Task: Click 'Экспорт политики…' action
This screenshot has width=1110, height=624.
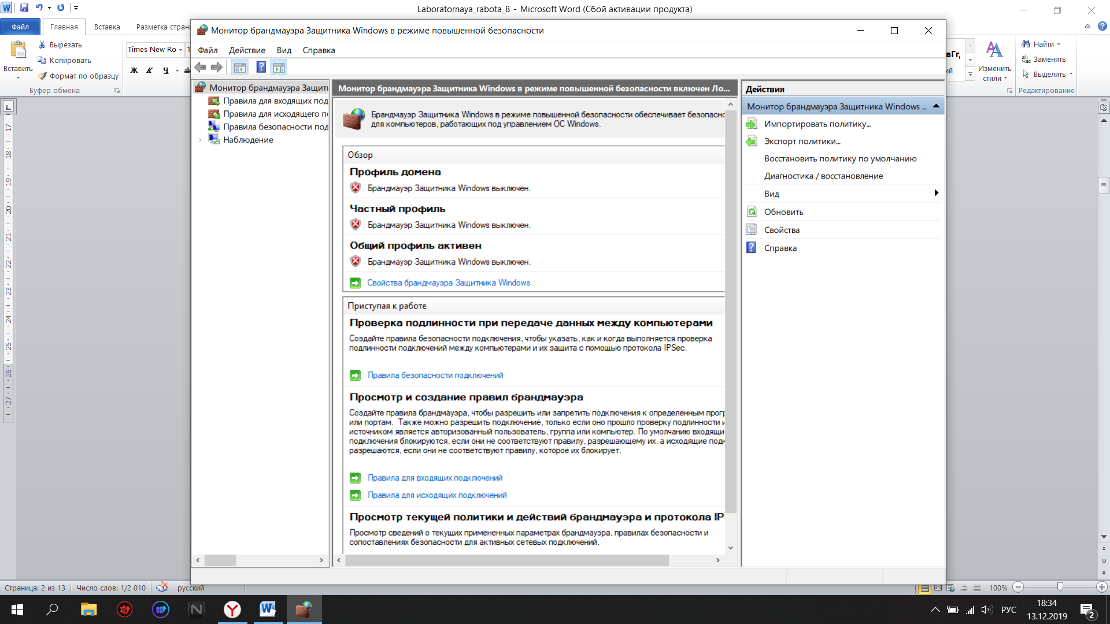Action: click(802, 141)
